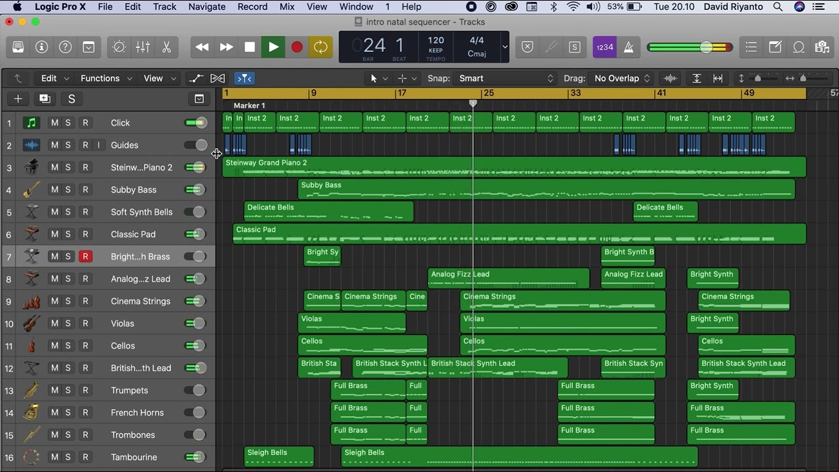
Task: Toggle power switch on Soft Synth Bells track
Action: (x=195, y=212)
